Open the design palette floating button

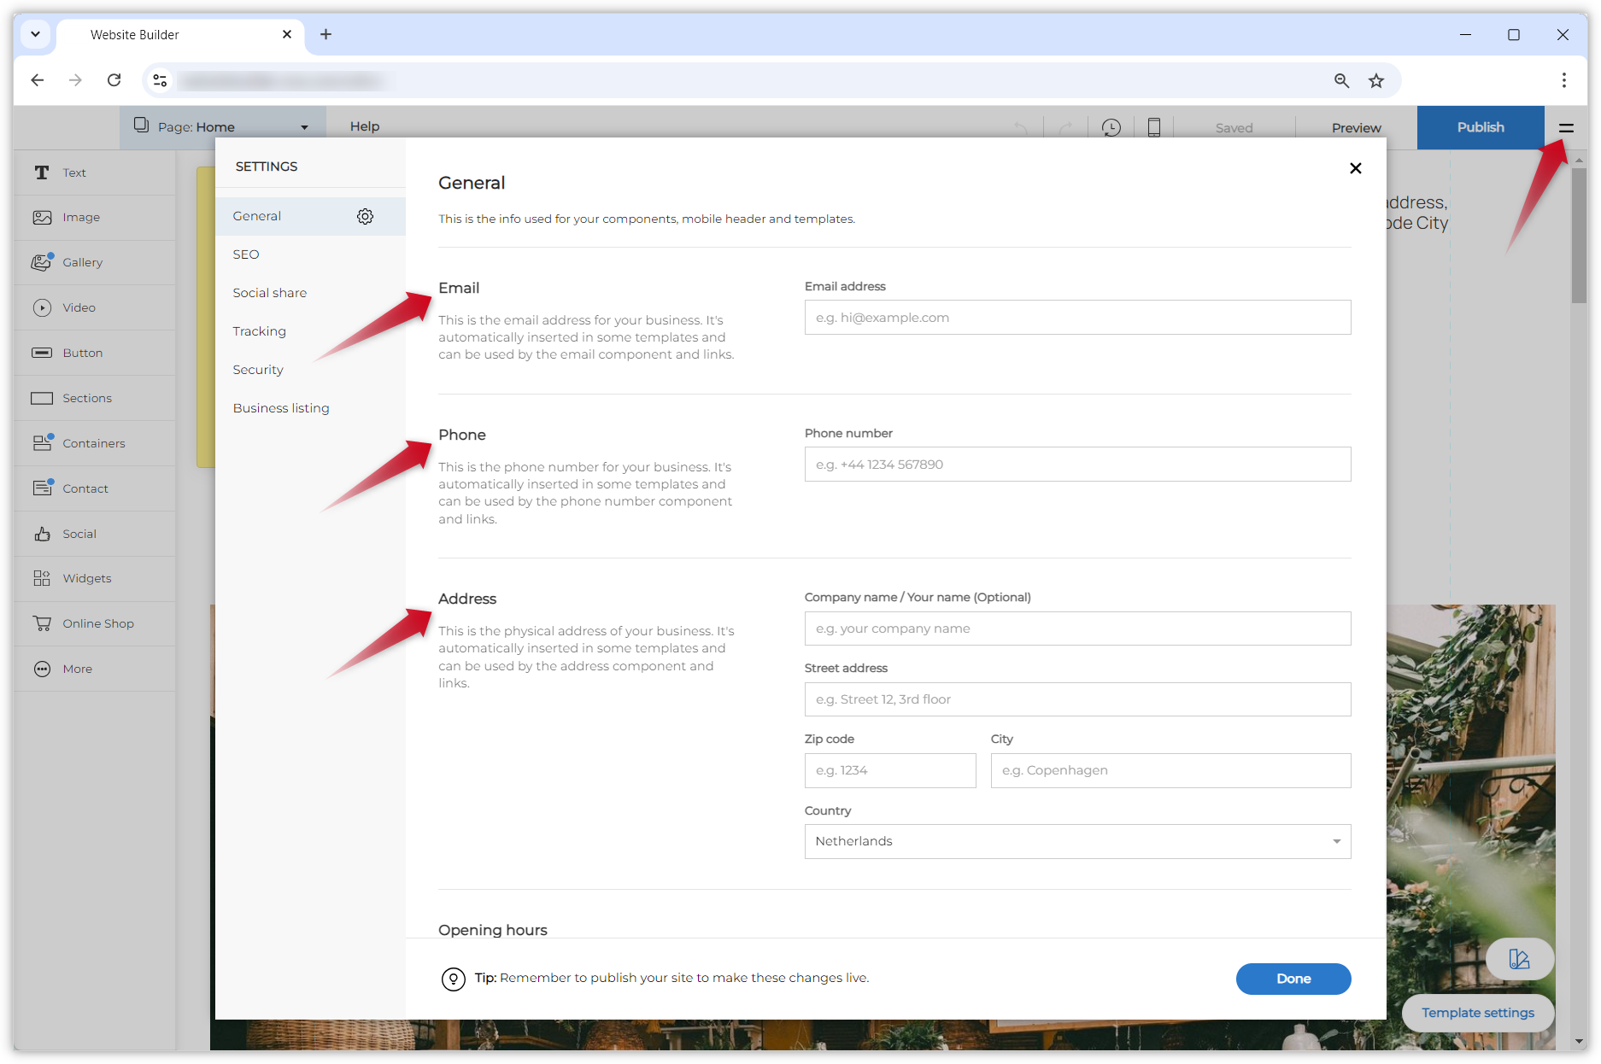1519,959
